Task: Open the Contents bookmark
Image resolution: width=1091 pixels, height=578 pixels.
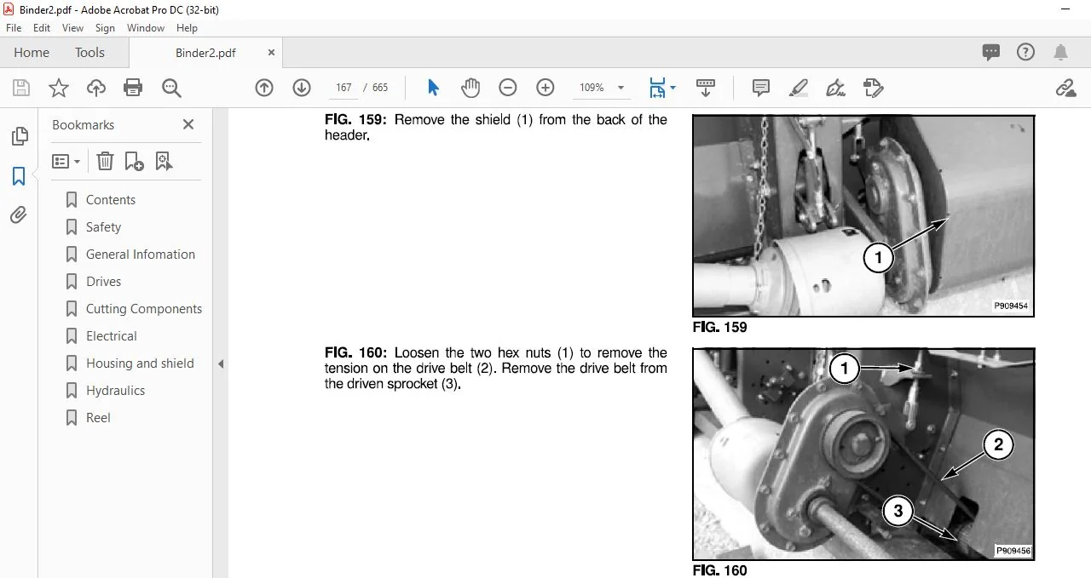Action: pyautogui.click(x=111, y=200)
